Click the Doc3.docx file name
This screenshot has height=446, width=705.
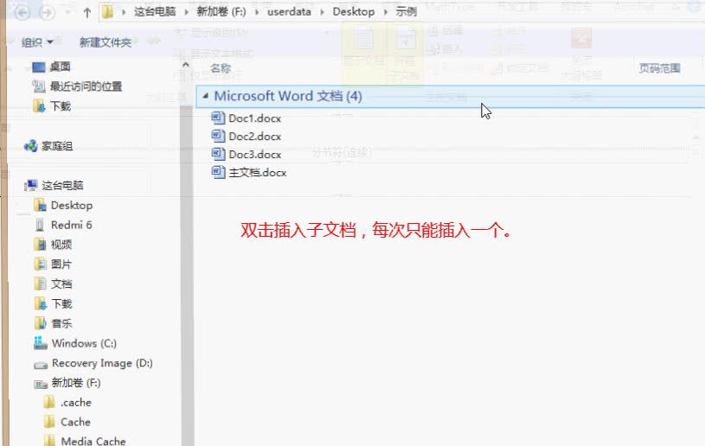click(x=254, y=155)
